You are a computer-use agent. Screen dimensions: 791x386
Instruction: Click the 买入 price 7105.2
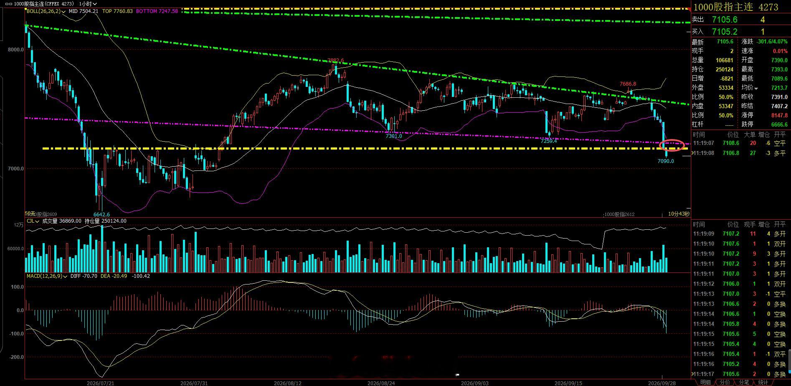click(x=725, y=32)
